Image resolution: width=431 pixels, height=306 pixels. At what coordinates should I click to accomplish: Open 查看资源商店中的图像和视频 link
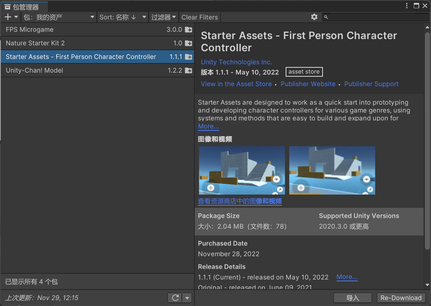tap(240, 201)
